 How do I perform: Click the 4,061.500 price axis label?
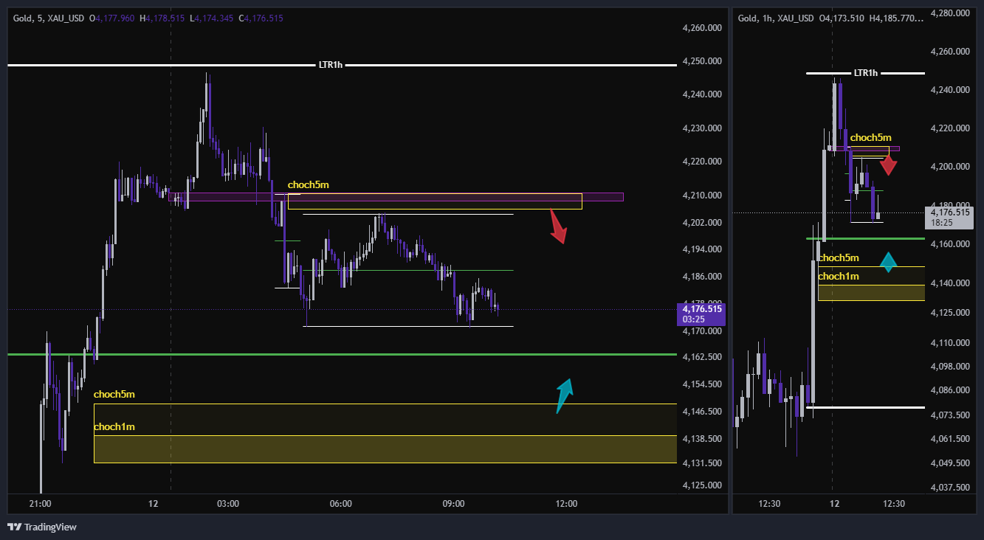click(x=949, y=439)
